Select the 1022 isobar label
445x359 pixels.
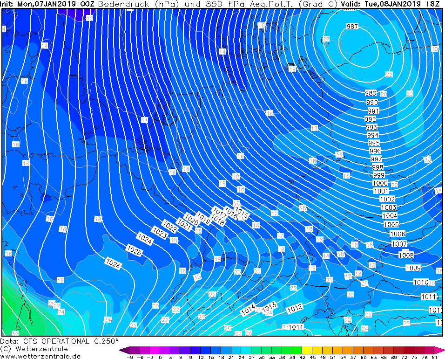170,227
